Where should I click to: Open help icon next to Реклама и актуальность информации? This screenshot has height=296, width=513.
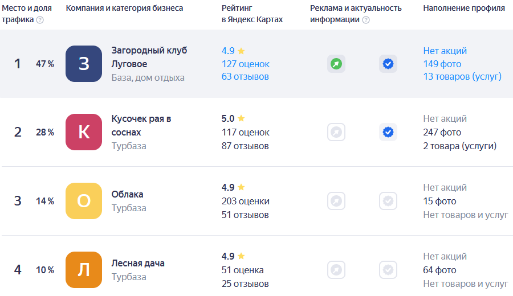[x=366, y=20]
